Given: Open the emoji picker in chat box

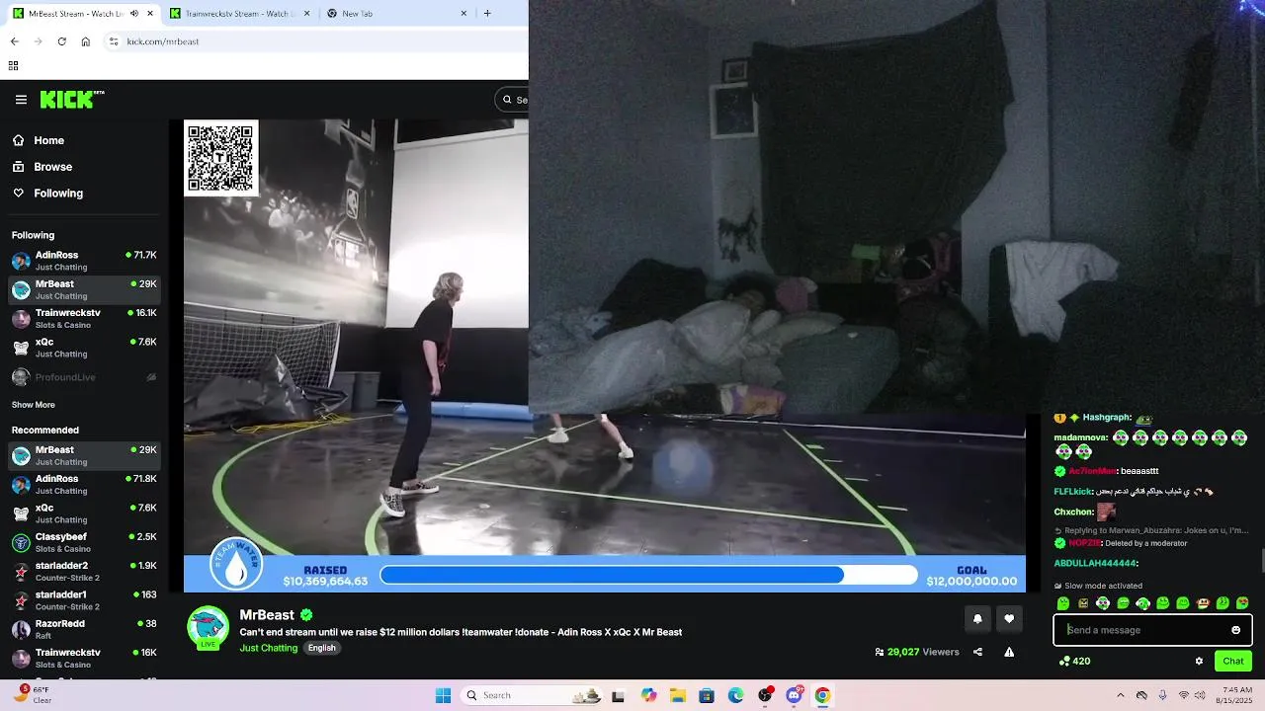Looking at the screenshot, I should [x=1235, y=630].
